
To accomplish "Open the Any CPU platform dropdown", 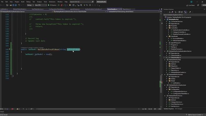I will pos(41,5).
